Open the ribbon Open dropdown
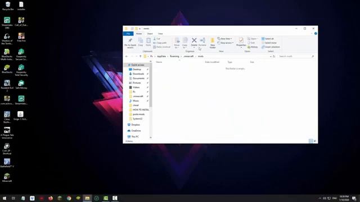This screenshot has width=360, height=202. click(253, 39)
